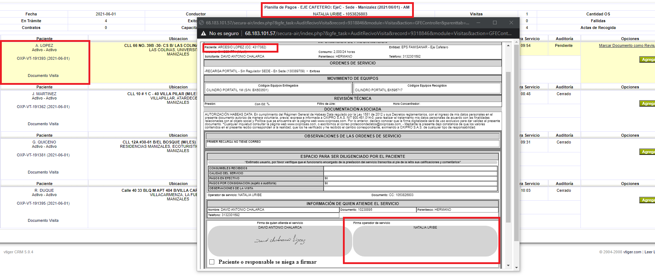Click 'Cerrado' status in R. DUQUE row

(564, 190)
